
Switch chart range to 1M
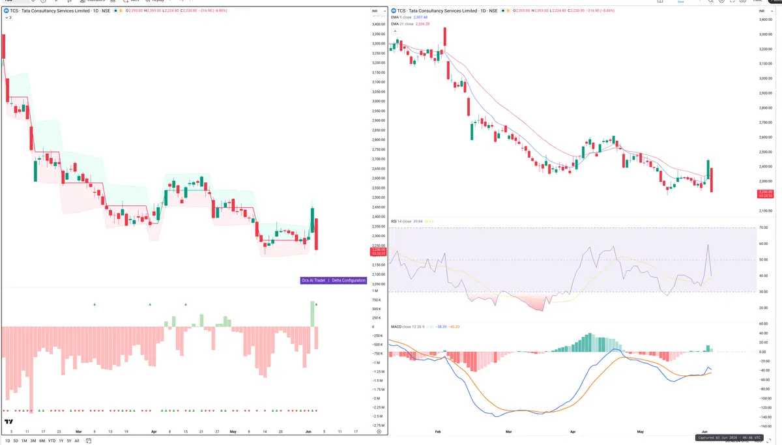[24, 441]
